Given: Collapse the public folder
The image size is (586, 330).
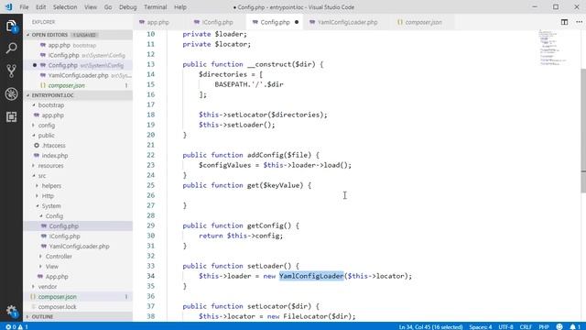Looking at the screenshot, I should (46, 136).
